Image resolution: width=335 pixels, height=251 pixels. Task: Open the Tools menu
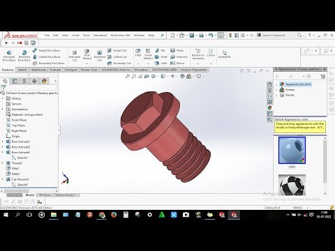tap(87, 36)
